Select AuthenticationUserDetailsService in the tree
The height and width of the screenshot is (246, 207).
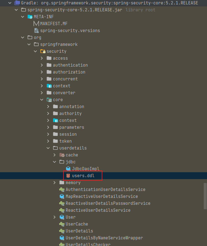pos(105,190)
